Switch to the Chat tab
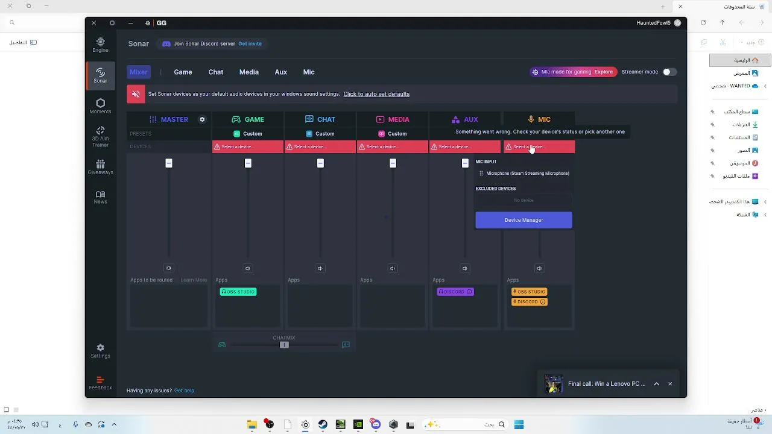 coord(215,72)
